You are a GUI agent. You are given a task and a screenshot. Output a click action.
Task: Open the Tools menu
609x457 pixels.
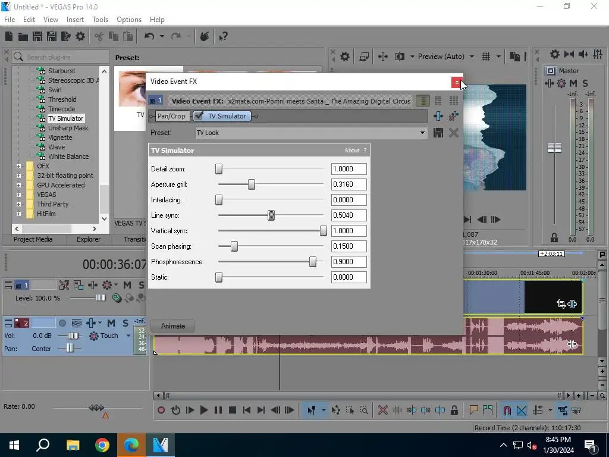coord(100,20)
